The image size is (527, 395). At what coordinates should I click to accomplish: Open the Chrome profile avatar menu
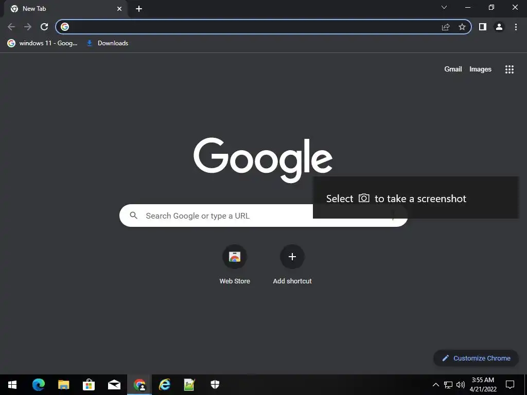click(x=499, y=27)
